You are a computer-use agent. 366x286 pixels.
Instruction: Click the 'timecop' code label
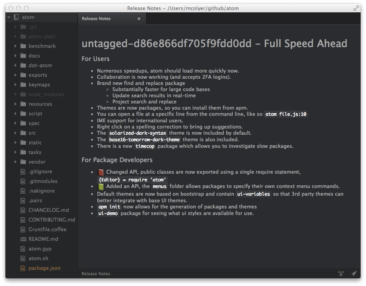point(145,146)
